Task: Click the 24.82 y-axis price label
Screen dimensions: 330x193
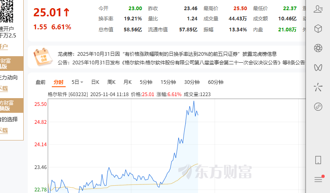Action: point(40,122)
